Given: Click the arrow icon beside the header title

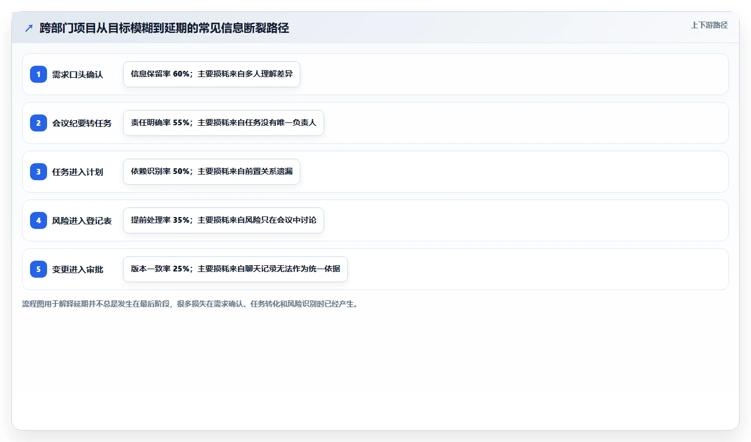Looking at the screenshot, I should pos(29,28).
